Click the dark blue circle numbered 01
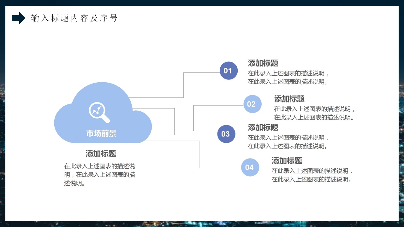Image resolution: width=404 pixels, height=227 pixels. tap(228, 71)
